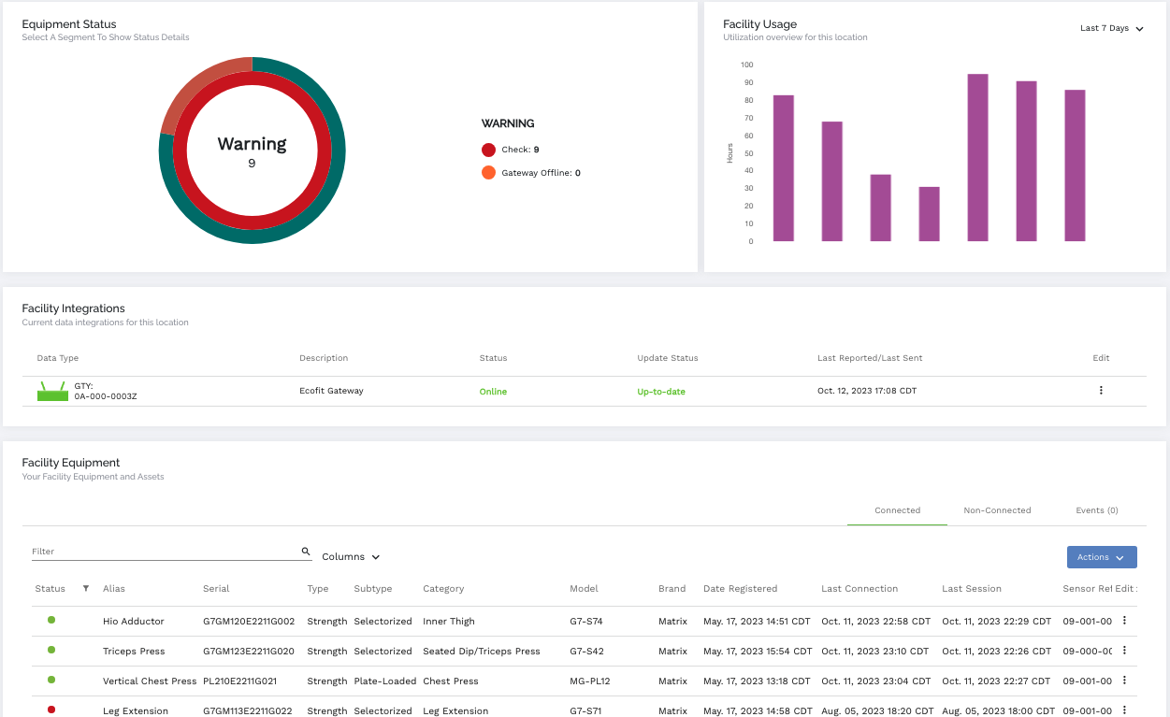The width and height of the screenshot is (1170, 717).
Task: Click the Online status link
Action: tap(493, 392)
